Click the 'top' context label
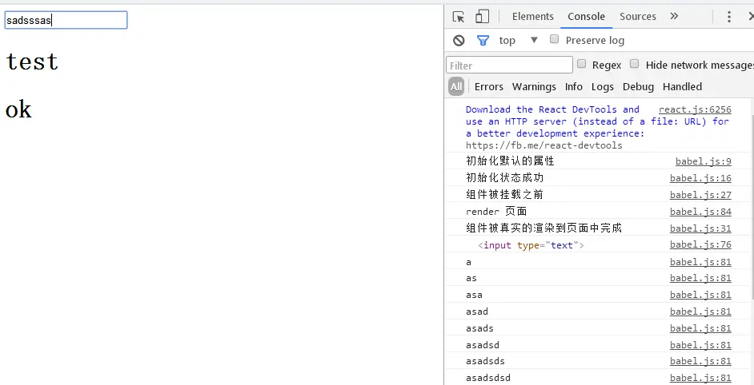The image size is (754, 385). coord(507,41)
